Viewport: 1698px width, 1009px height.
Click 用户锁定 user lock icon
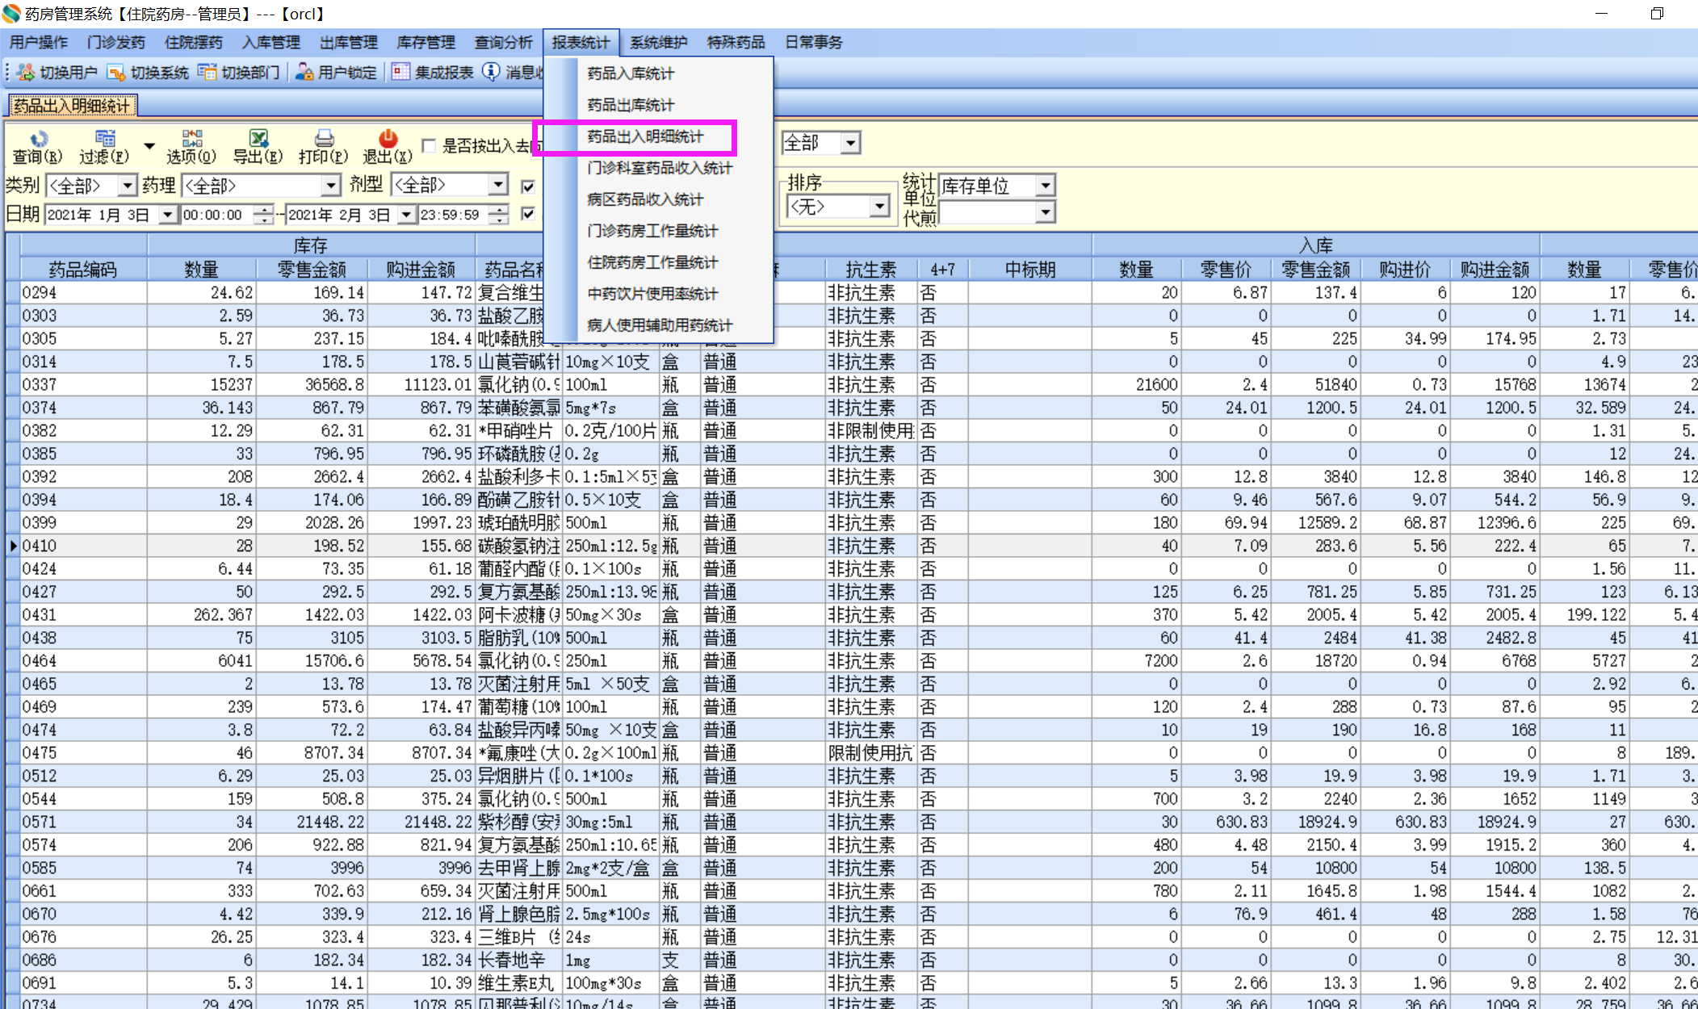[x=304, y=73]
